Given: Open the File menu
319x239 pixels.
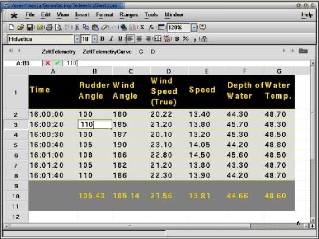Looking at the screenshot, I should coord(30,15).
